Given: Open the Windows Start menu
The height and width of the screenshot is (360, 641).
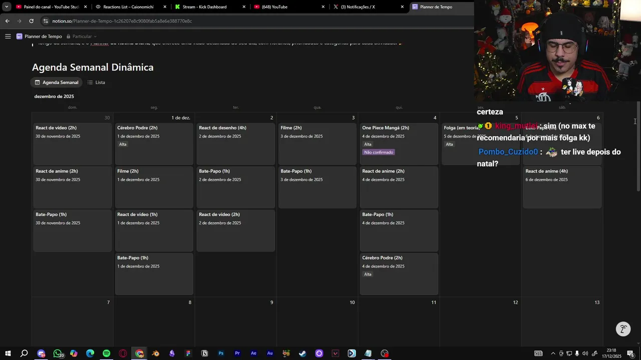Looking at the screenshot, I should click(8, 353).
